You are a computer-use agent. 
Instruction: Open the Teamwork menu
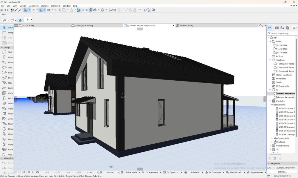(55, 6)
